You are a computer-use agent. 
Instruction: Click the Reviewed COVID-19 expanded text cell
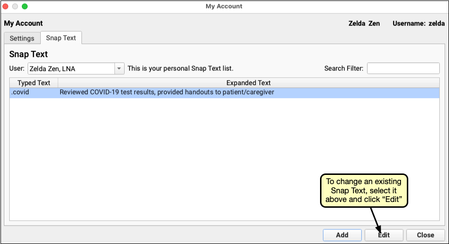point(167,92)
